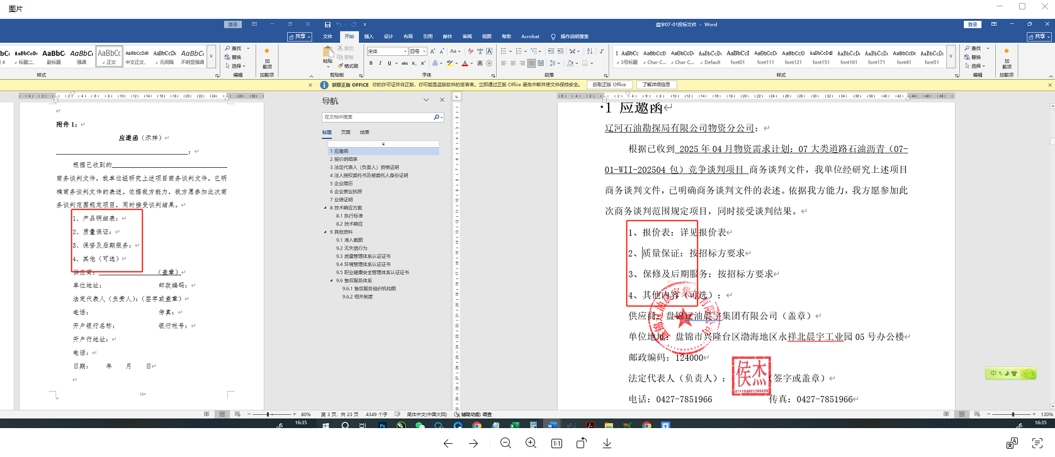The height and width of the screenshot is (457, 1055).
Task: Click the 获取正版 Office button
Action: coord(609,85)
